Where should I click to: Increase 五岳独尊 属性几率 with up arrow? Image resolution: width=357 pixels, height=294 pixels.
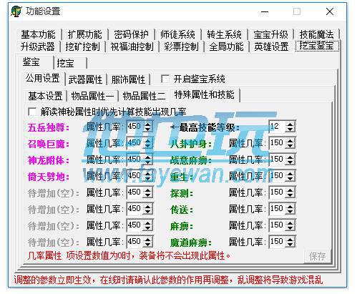tap(147, 124)
